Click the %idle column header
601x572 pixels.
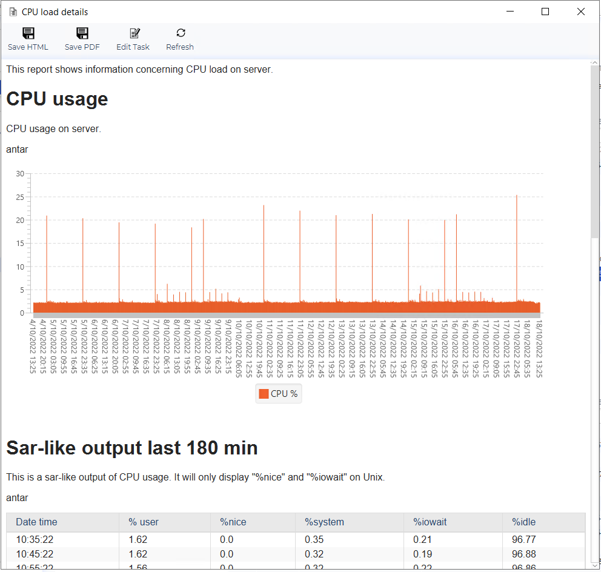click(523, 522)
